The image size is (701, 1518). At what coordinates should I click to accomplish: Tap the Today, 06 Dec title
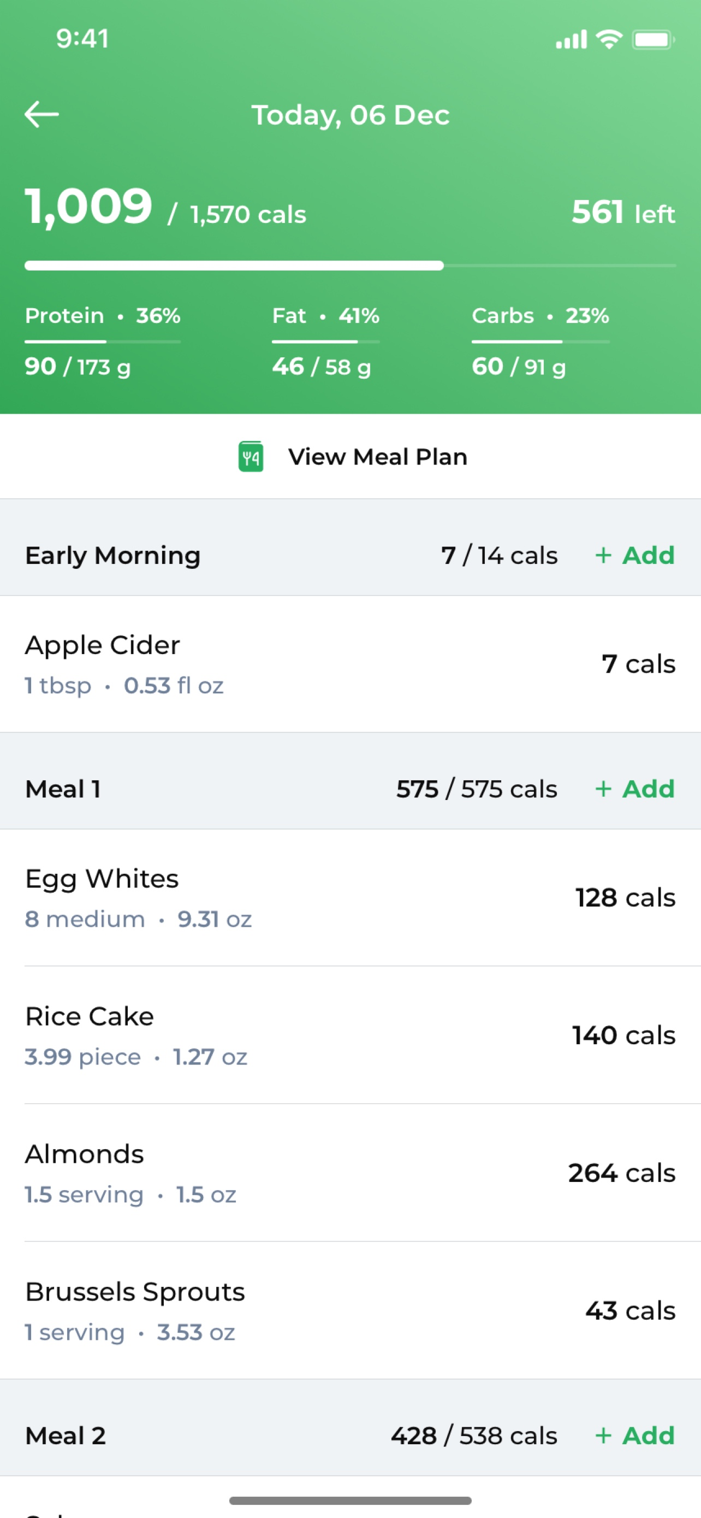coord(351,115)
